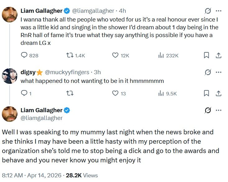Share Liam Gallagher's first tweet
The height and width of the screenshot is (182, 228).
(x=218, y=55)
